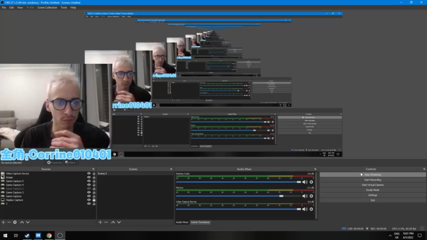Viewport: 427px width, 240px height.
Task: Hide the Image source
Action: (x=89, y=177)
